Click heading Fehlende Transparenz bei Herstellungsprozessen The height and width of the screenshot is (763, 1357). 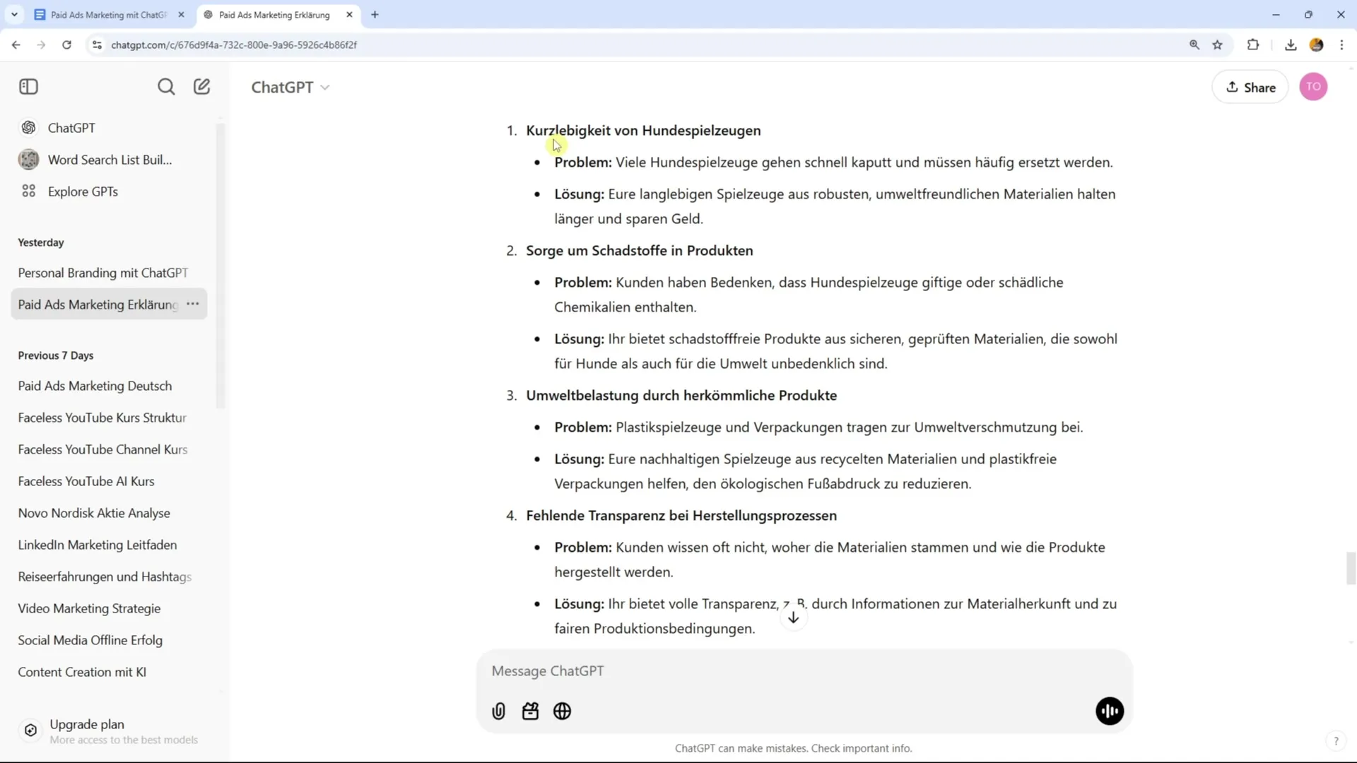coord(681,516)
